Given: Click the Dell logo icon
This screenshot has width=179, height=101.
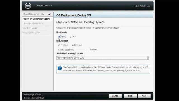Looking at the screenshot, I should 28,6.
